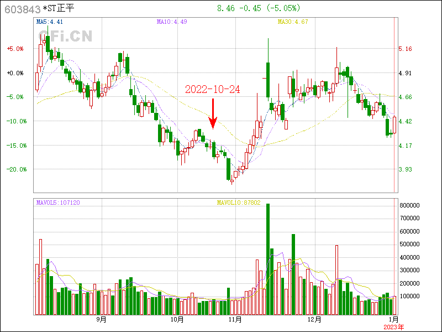Click the red 2023年 year label
The height and width of the screenshot is (332, 442).
394,327
